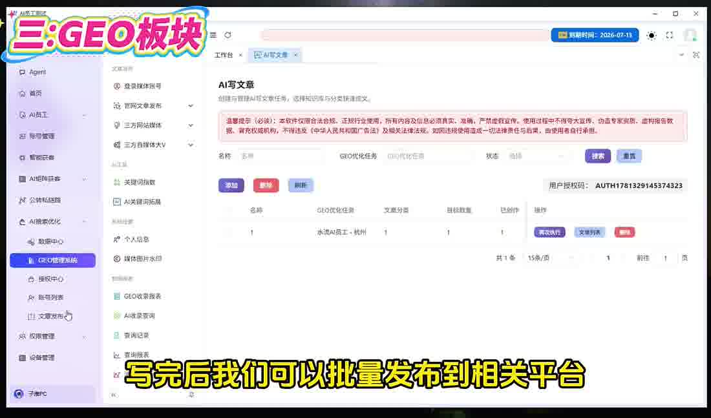The image size is (711, 418).
Task: Open the 状态 select dropdown
Action: 536,156
